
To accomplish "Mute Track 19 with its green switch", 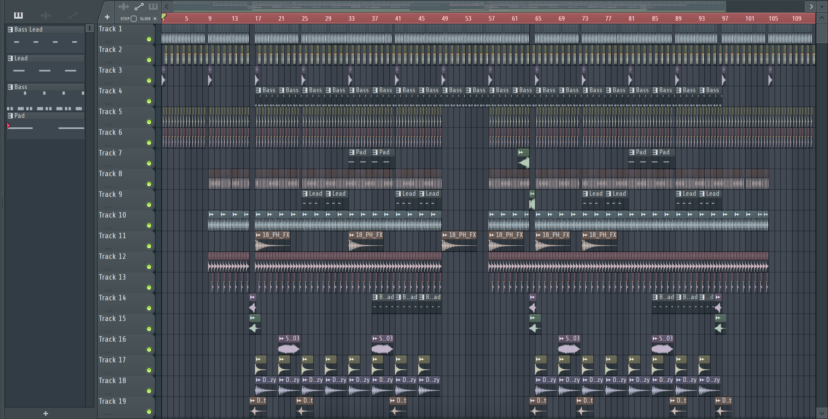I will point(149,412).
